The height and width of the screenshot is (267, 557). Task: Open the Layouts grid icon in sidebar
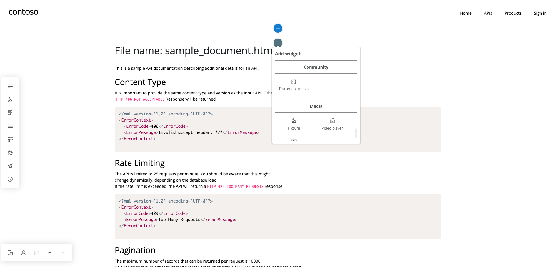pyautogui.click(x=10, y=113)
